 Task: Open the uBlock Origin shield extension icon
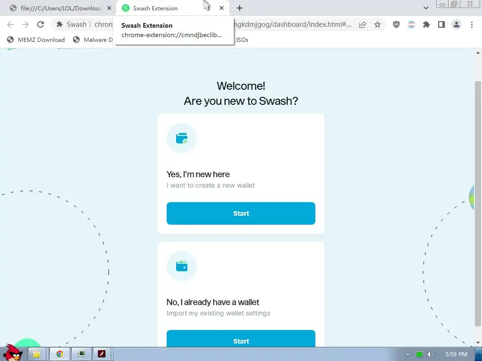[x=396, y=24]
